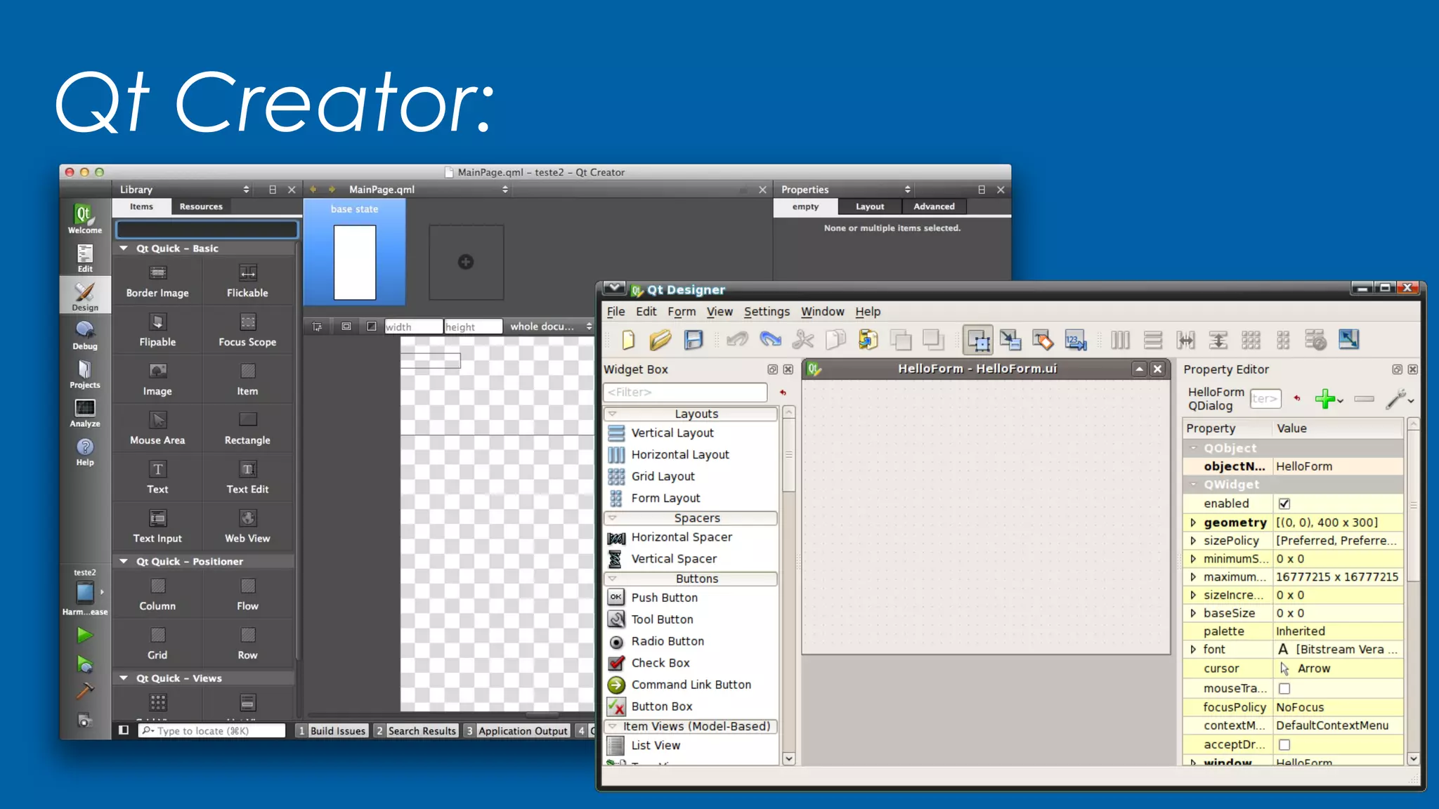The width and height of the screenshot is (1439, 809).
Task: Select the Border Image item in Library
Action: click(x=157, y=282)
